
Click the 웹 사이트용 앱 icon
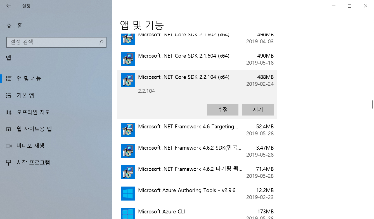point(9,129)
